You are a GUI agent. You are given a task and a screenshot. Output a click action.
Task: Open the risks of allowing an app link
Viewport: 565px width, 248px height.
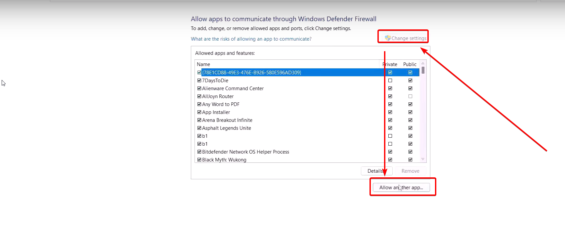point(251,39)
